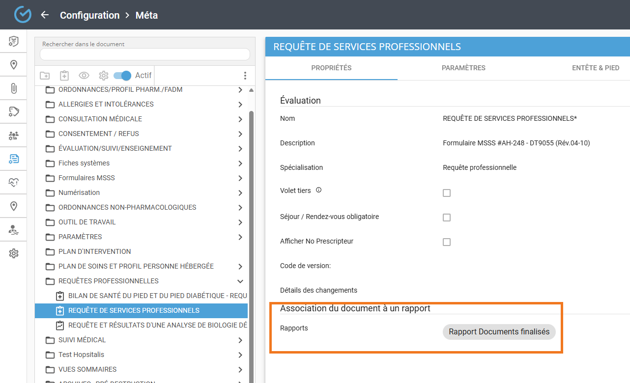The width and height of the screenshot is (630, 383).
Task: Toggle the eye visibility icon
Action: pyautogui.click(x=84, y=76)
